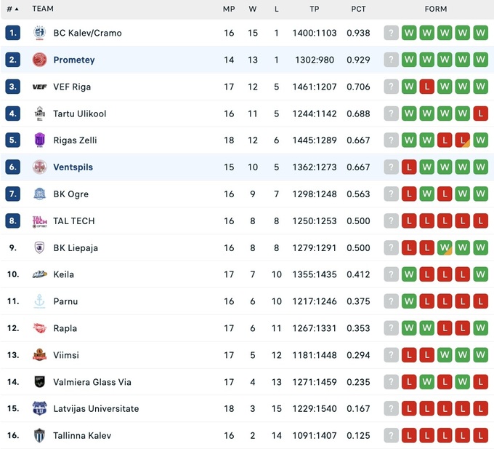Click Rapla's first green W form badge
Image resolution: width=494 pixels, height=449 pixels.
[409, 328]
